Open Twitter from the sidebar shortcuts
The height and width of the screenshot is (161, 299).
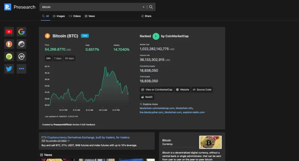(x=9, y=69)
